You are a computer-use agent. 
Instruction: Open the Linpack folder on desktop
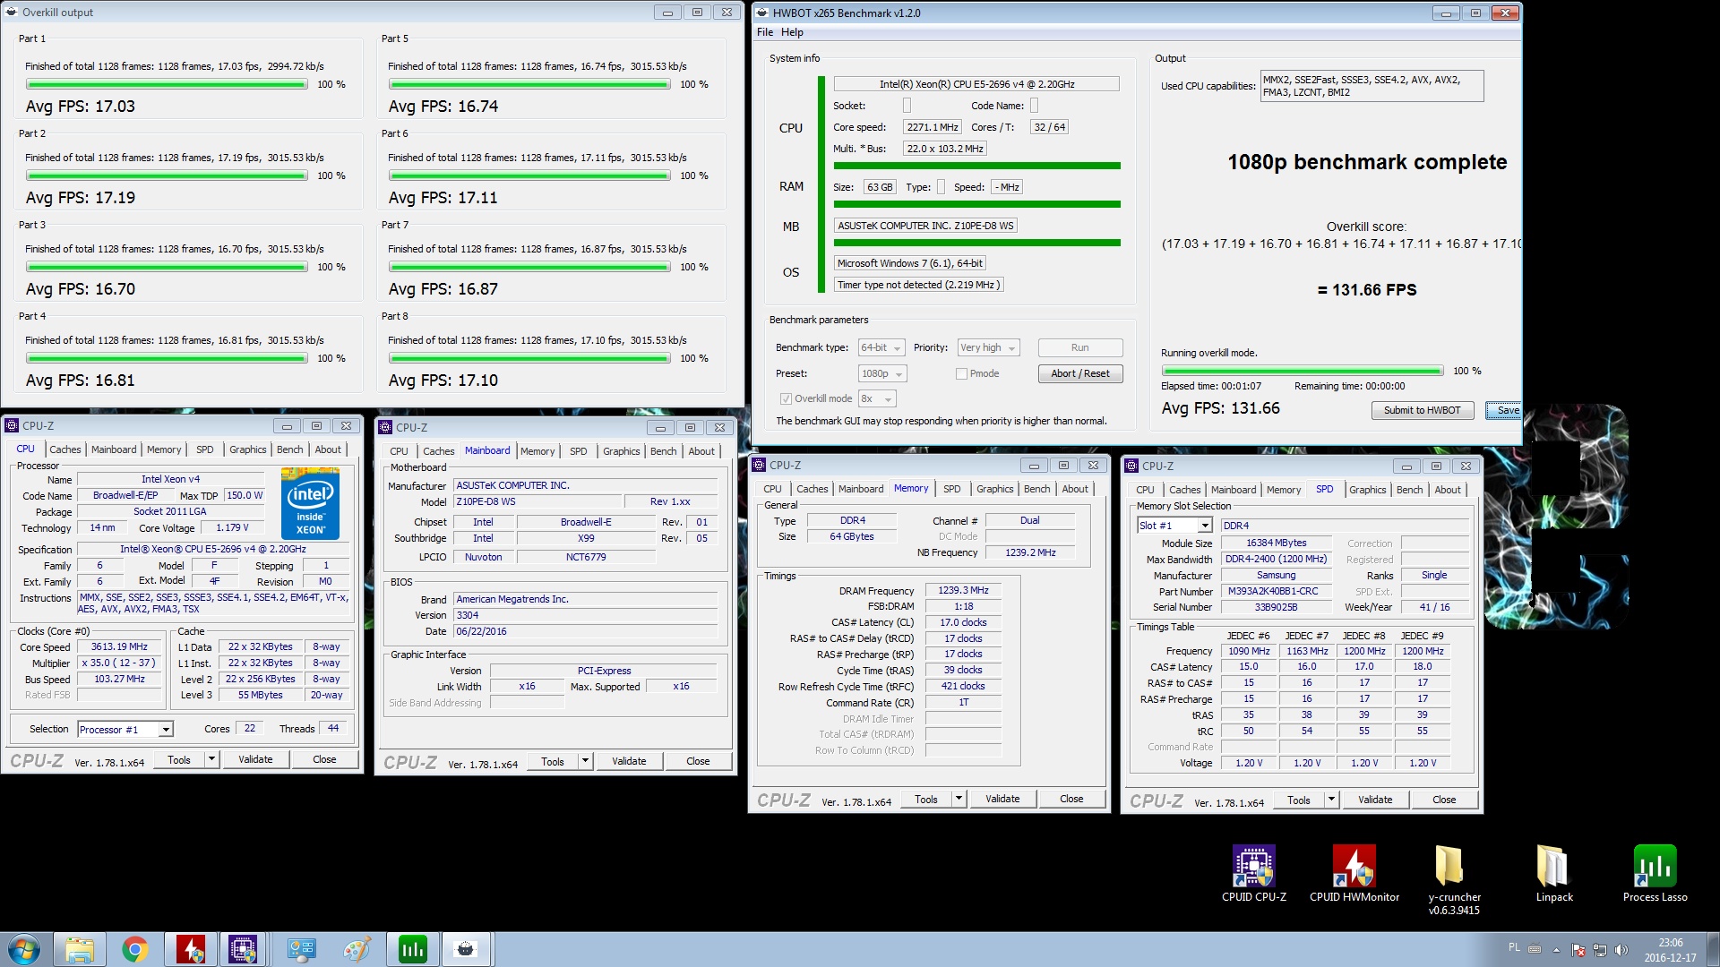[x=1554, y=873]
